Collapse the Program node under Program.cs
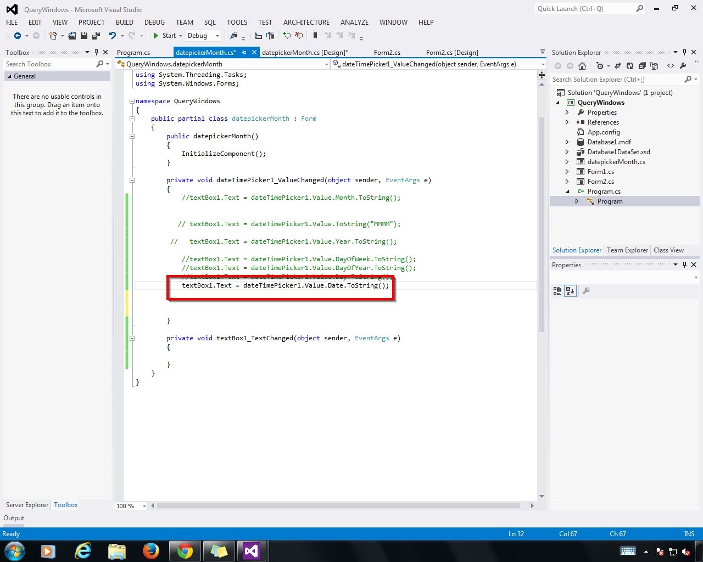 (x=577, y=201)
